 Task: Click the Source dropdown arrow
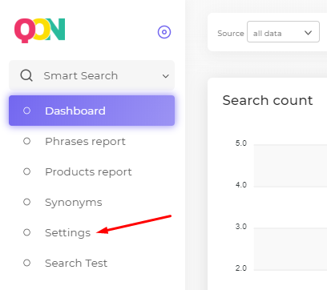[x=308, y=33]
